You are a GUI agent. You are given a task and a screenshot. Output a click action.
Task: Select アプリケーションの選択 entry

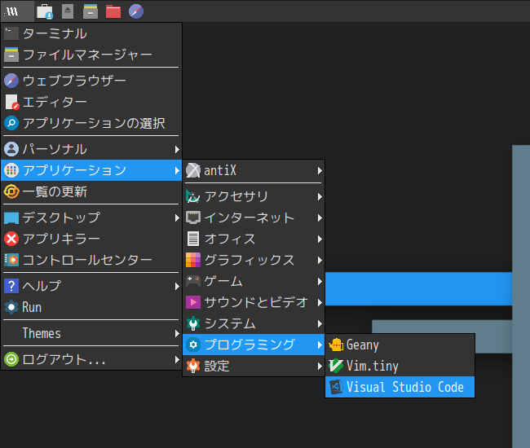tap(91, 123)
